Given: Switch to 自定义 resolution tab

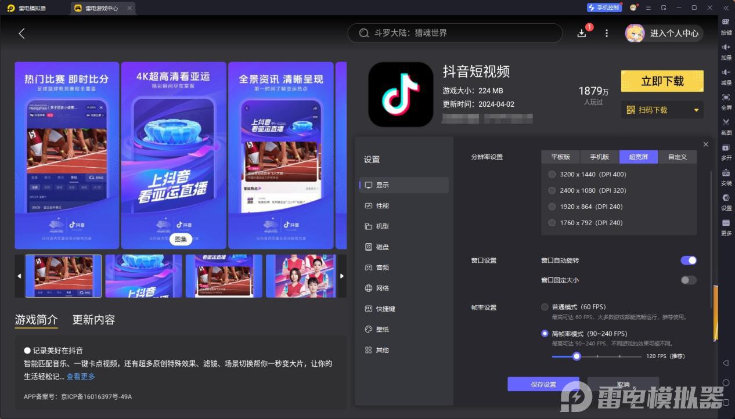Looking at the screenshot, I should (x=678, y=157).
